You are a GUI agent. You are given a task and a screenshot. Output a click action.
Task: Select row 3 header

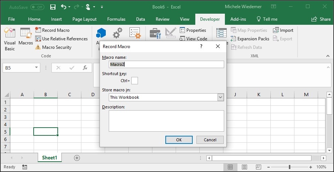[x=5, y=117]
